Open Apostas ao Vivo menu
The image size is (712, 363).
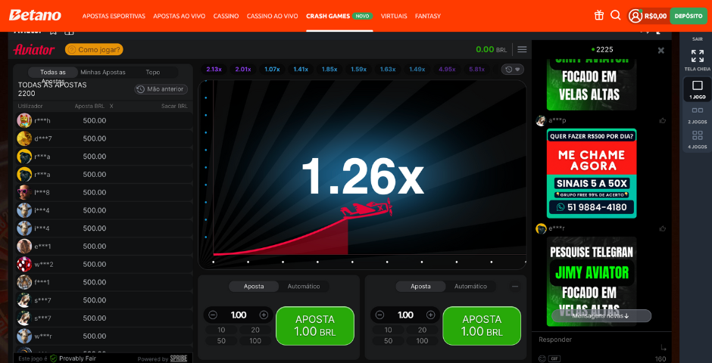click(180, 16)
